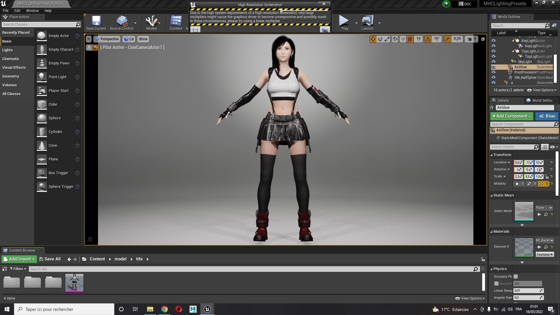The height and width of the screenshot is (315, 560).
Task: Open Unreal Engine from Windows taskbar
Action: (x=207, y=309)
